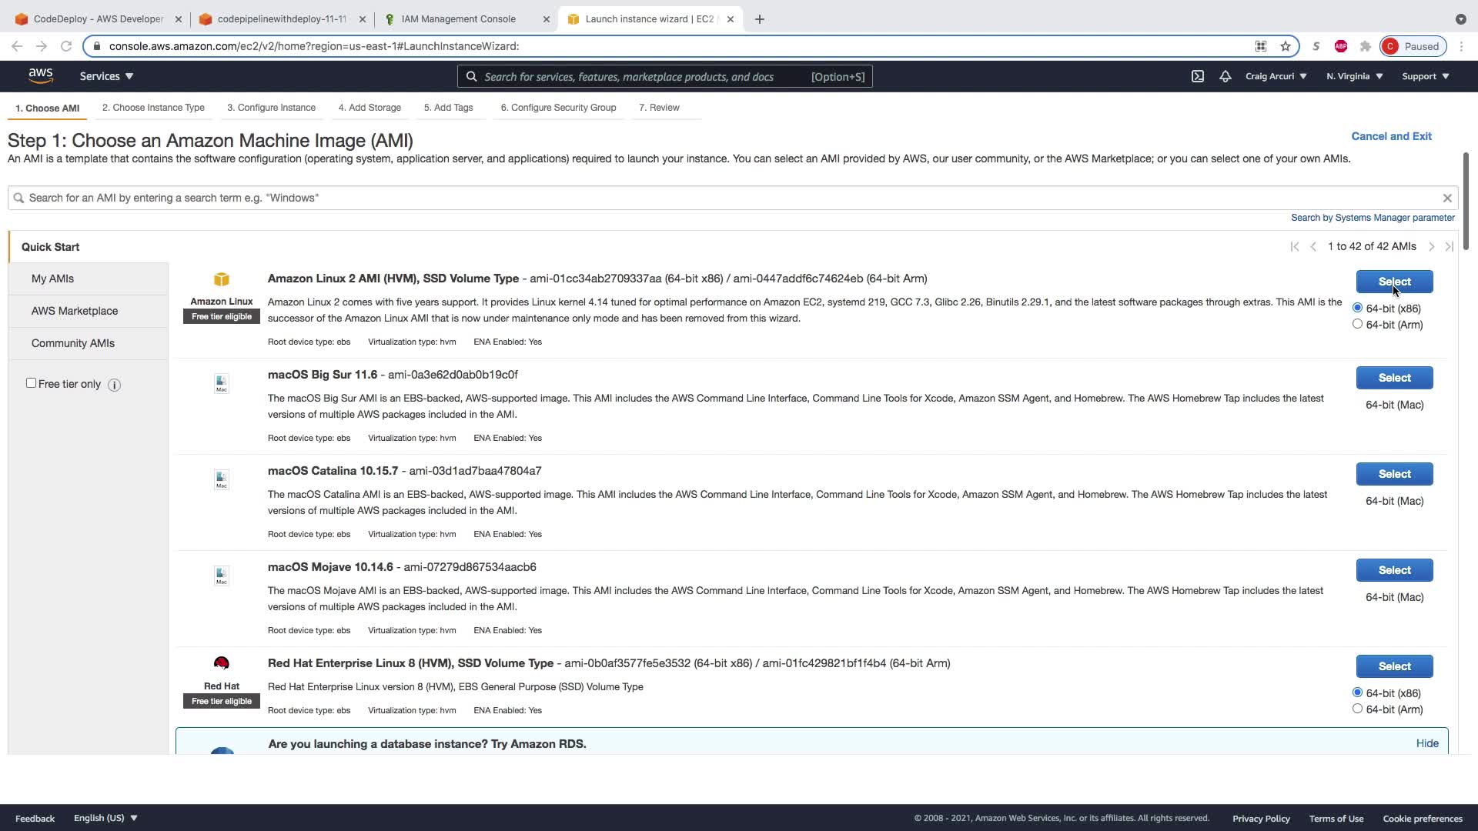Enable Free tier only checkbox
1478x831 pixels.
point(31,383)
